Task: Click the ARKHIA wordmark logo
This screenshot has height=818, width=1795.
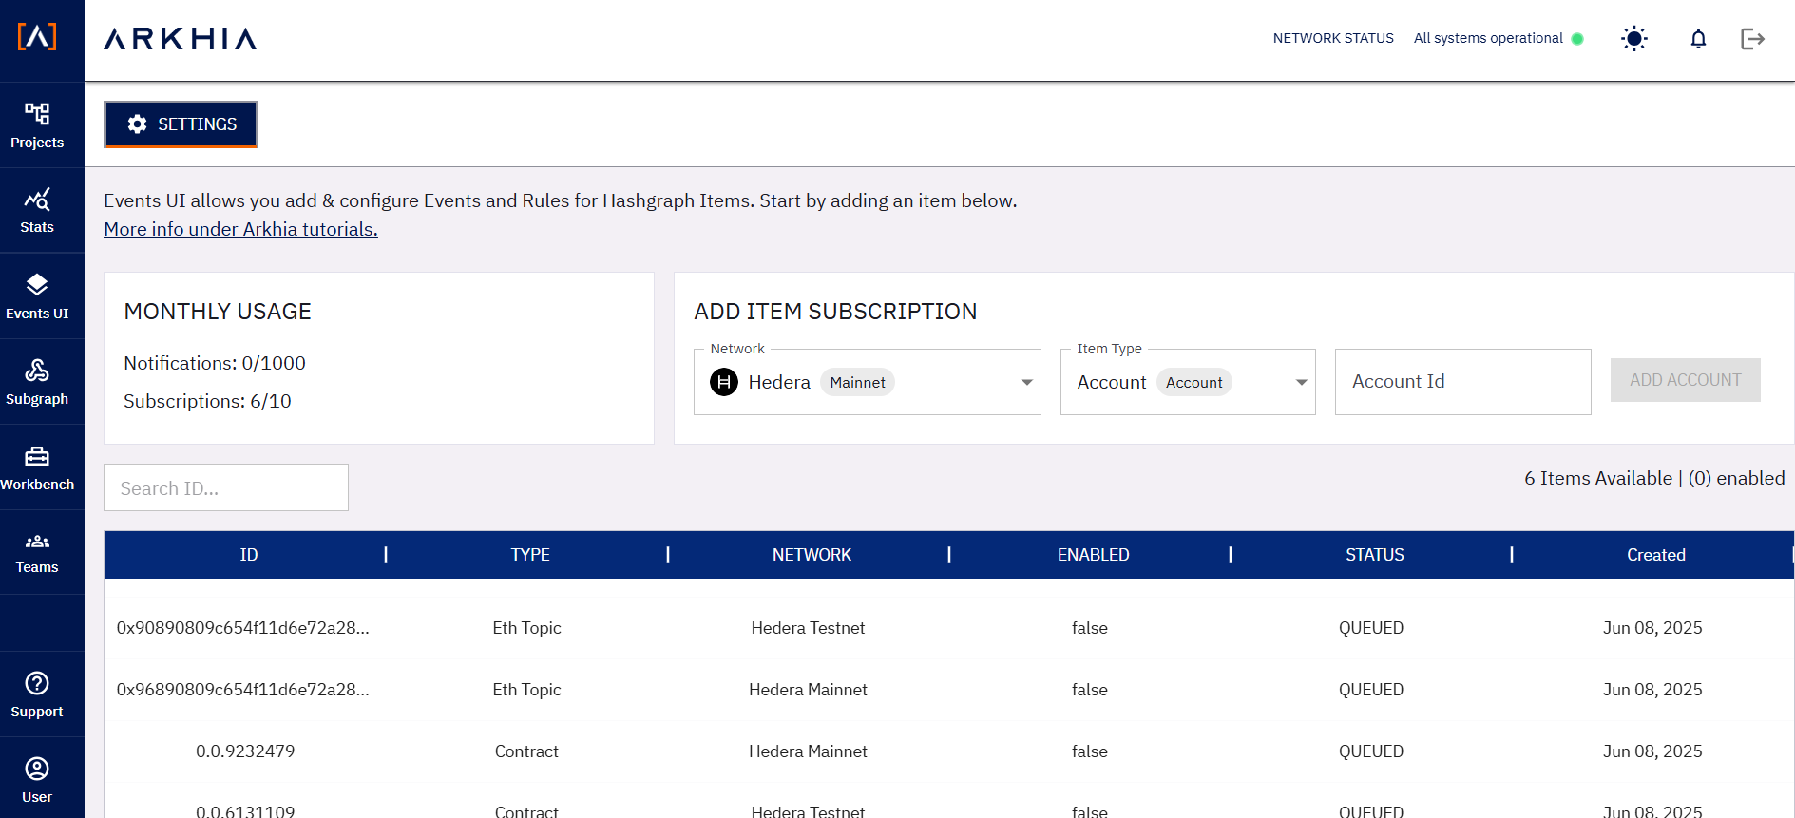Action: pyautogui.click(x=181, y=38)
